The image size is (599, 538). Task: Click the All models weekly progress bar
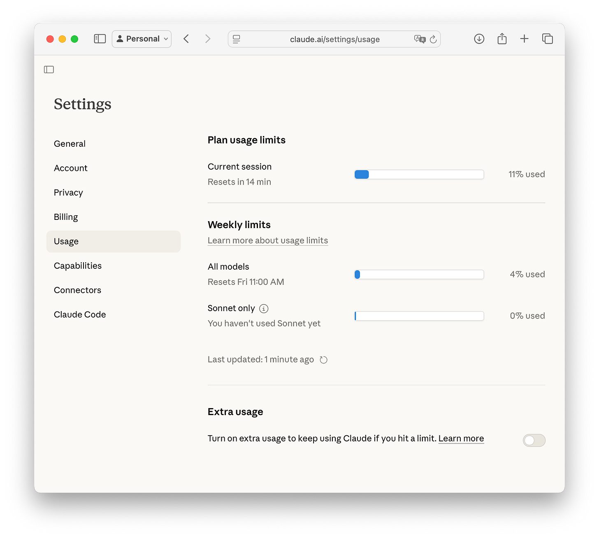[x=419, y=275]
